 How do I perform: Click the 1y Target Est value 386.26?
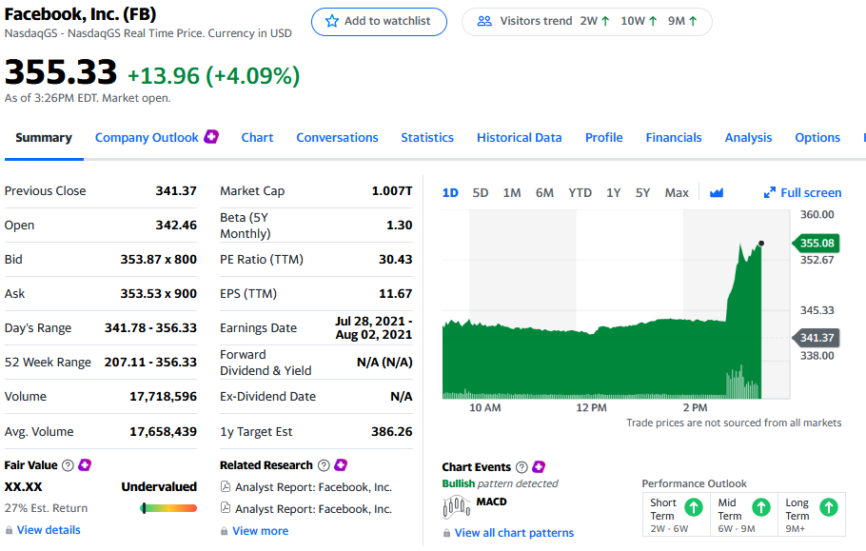tap(391, 432)
